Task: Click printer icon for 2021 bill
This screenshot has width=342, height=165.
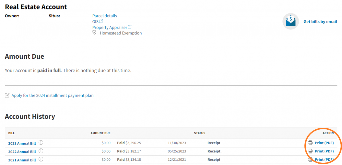Action: tap(310, 160)
